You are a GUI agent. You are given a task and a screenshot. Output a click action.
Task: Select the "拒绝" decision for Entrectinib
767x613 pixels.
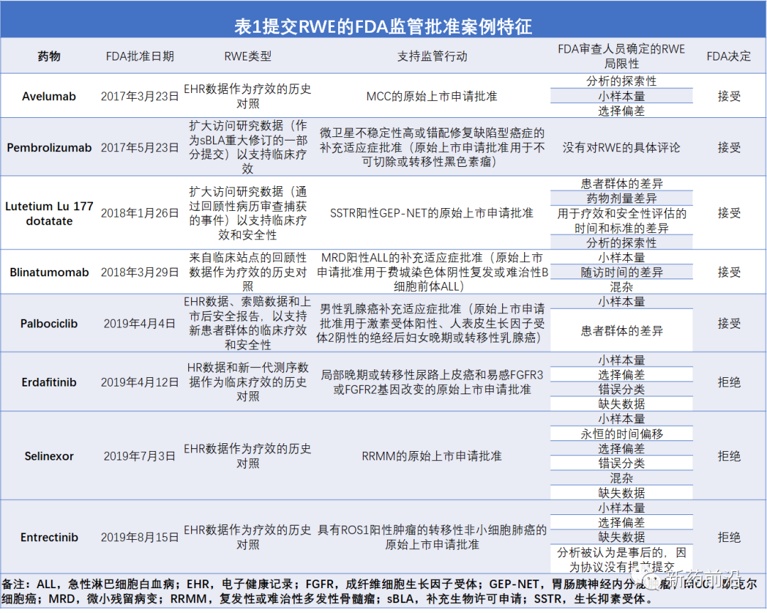coord(729,537)
